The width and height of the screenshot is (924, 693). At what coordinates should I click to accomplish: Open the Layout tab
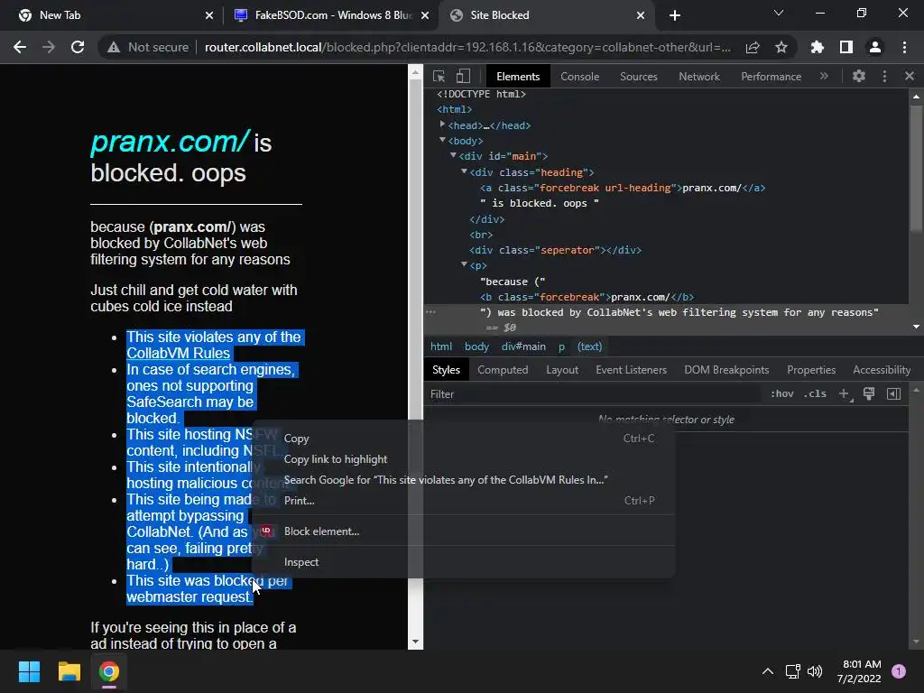pyautogui.click(x=561, y=370)
